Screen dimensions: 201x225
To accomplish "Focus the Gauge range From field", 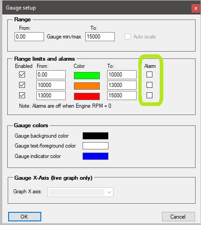I will (29, 37).
